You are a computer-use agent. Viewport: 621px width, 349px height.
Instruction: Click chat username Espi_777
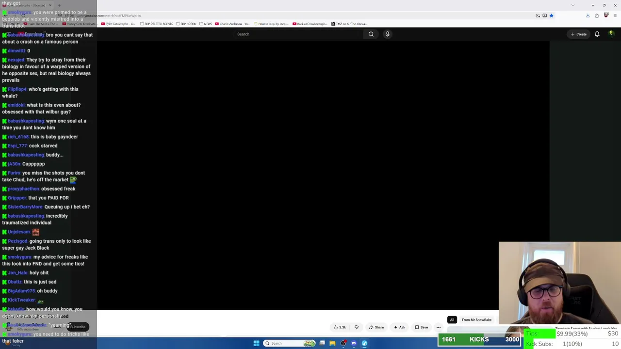17,146
